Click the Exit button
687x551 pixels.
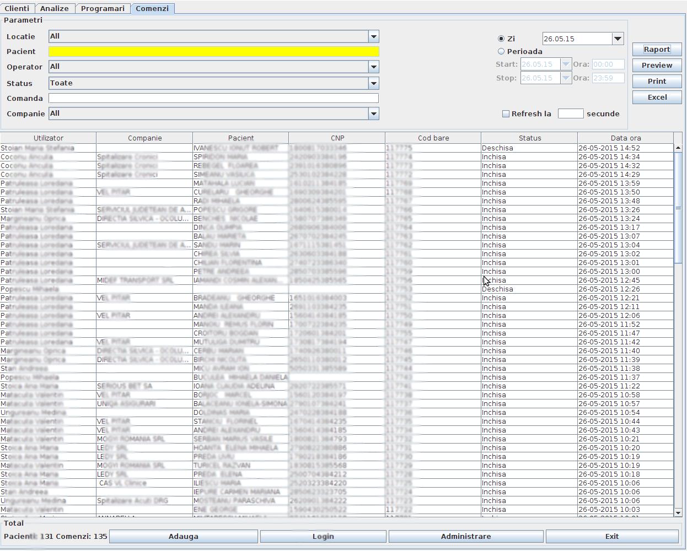click(612, 536)
